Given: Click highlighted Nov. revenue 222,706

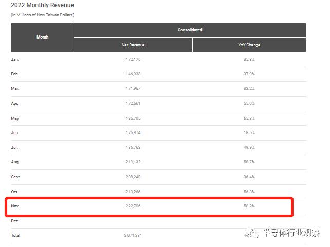Looking at the screenshot, I should (x=133, y=206).
